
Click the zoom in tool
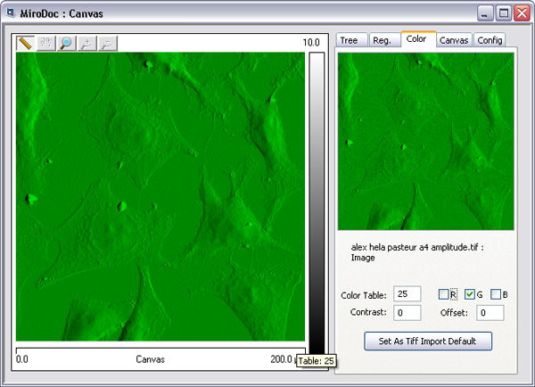(87, 43)
